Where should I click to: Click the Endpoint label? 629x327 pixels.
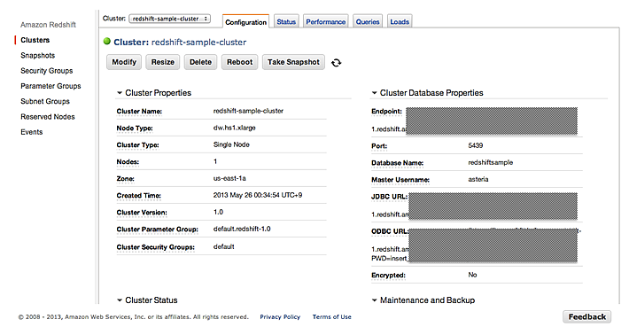point(387,112)
